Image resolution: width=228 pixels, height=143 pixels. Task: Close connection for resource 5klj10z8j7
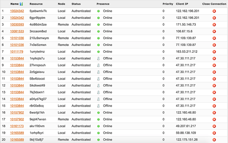(x=214, y=140)
